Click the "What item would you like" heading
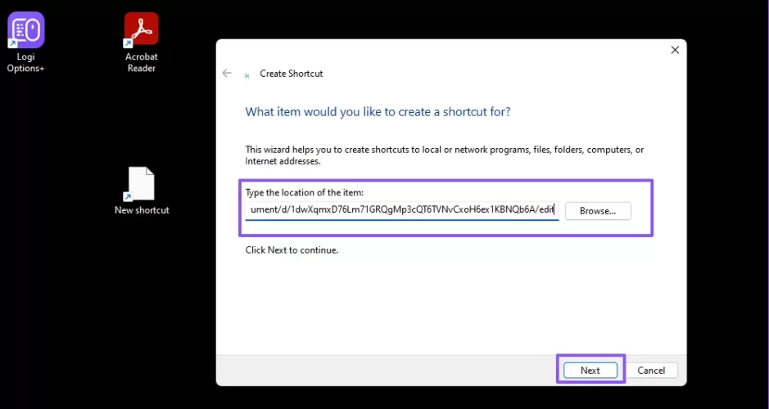The height and width of the screenshot is (409, 769). click(378, 111)
